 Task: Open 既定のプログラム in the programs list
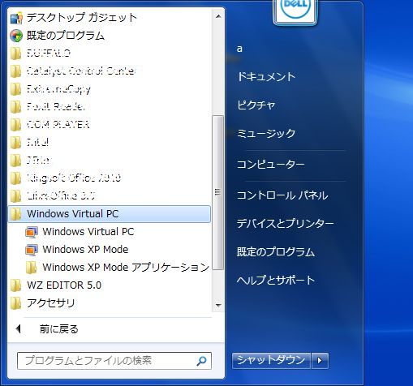click(x=65, y=36)
